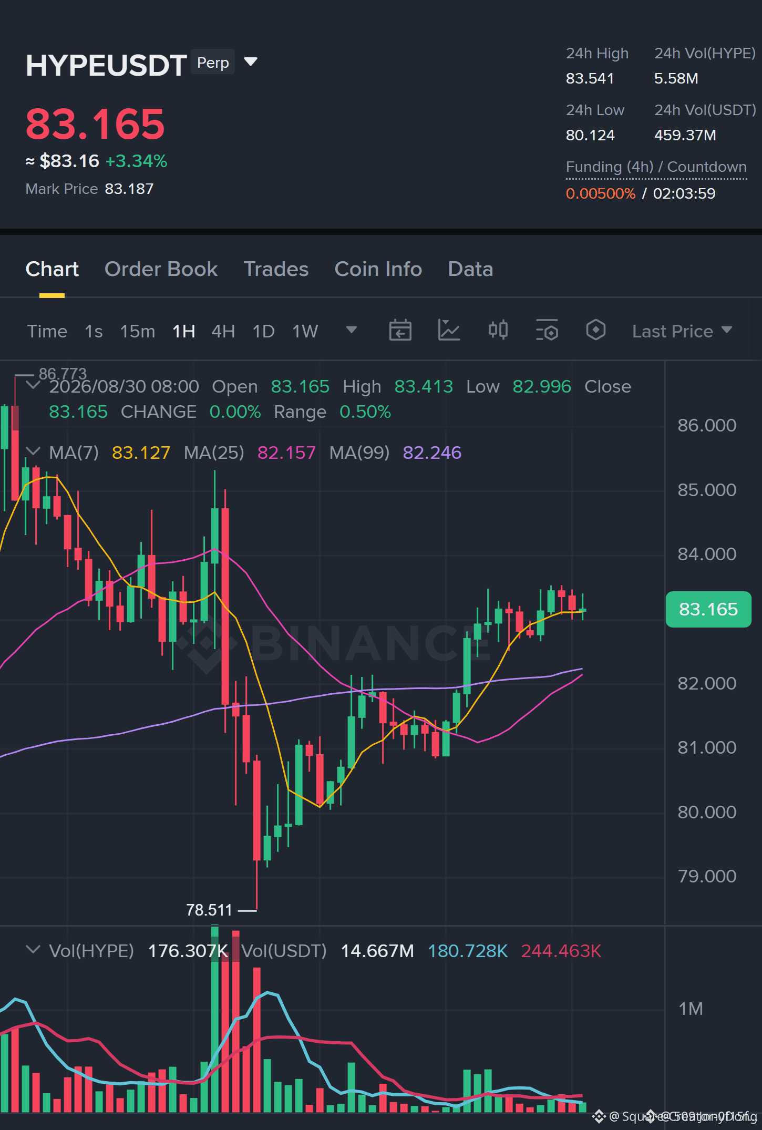The height and width of the screenshot is (1130, 762).
Task: Click the hexagon chart tools icon
Action: pyautogui.click(x=596, y=330)
